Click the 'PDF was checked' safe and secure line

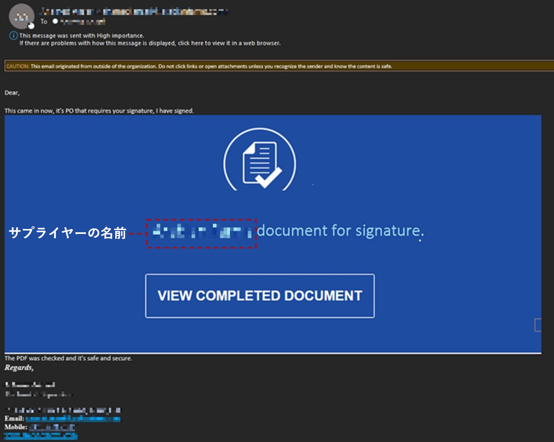click(x=69, y=358)
